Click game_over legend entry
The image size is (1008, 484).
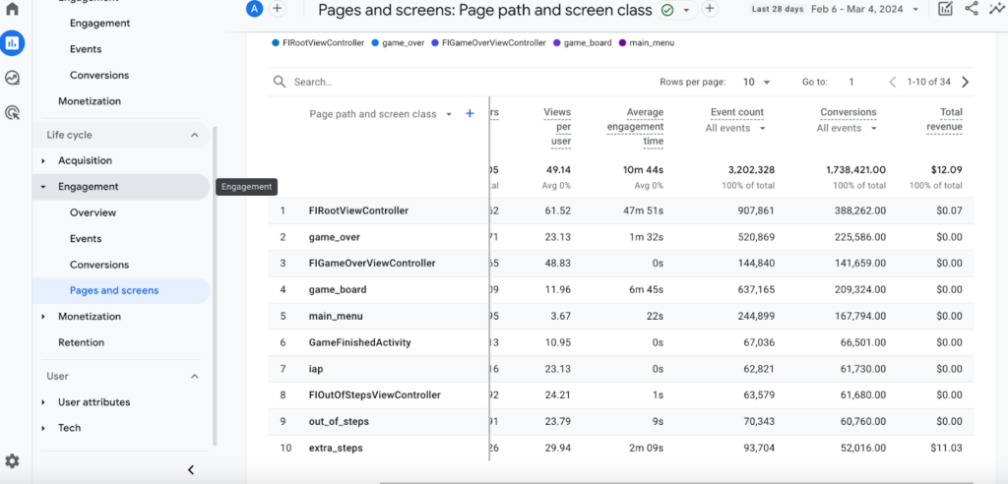[x=398, y=43]
